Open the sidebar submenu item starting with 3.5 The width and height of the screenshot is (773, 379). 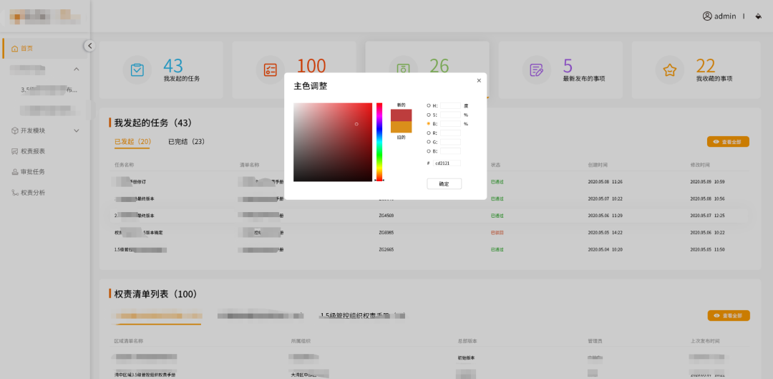(49, 90)
